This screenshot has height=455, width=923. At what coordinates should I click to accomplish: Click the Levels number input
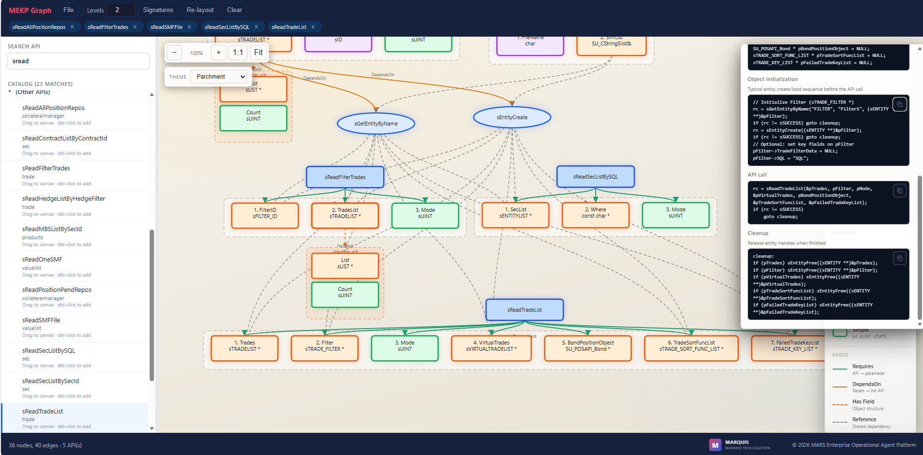[x=121, y=10]
